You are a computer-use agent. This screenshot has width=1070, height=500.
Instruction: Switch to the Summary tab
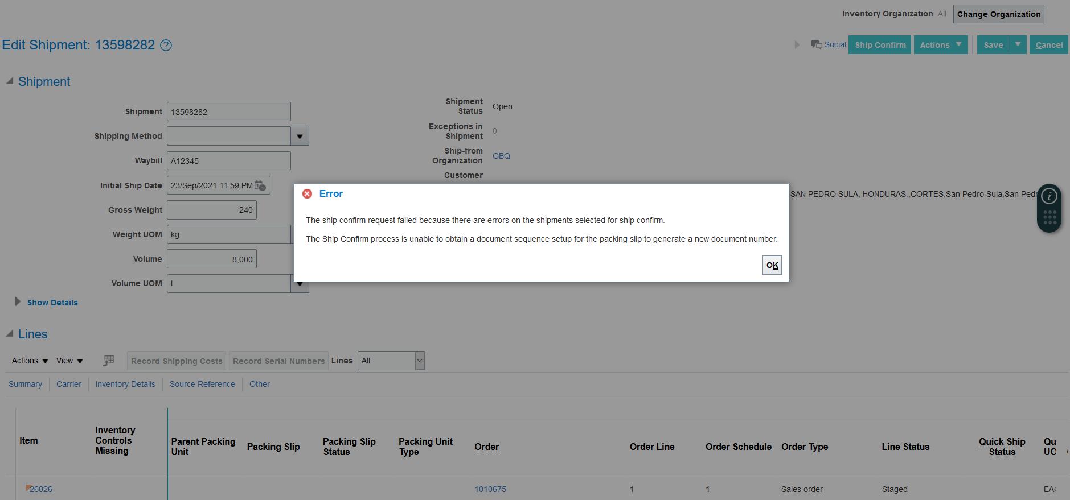(25, 385)
